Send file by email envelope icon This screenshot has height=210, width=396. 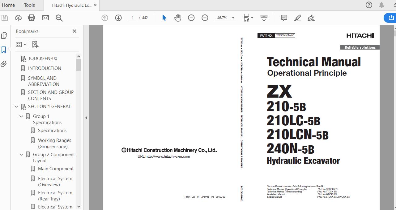coord(45,18)
